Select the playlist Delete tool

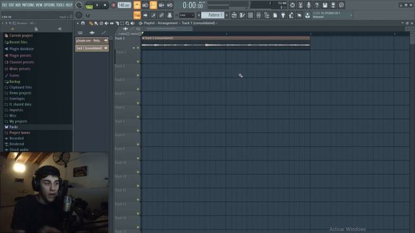click(101, 23)
